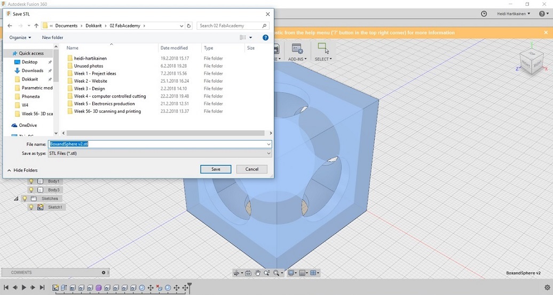Activate the Pan hand tool
553x295 pixels.
coord(257,273)
